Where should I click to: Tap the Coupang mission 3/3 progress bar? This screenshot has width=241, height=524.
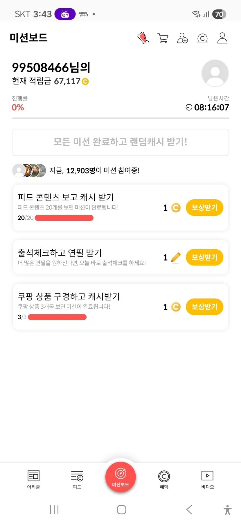click(x=57, y=317)
